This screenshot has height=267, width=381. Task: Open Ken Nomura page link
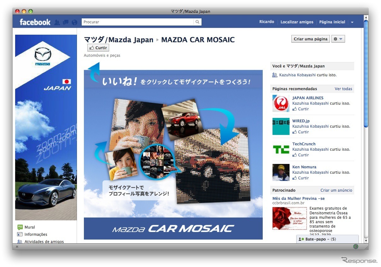tap(304, 167)
